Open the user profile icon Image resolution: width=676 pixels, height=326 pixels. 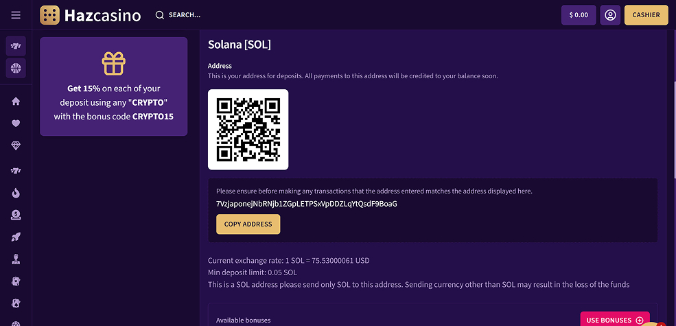tap(610, 15)
